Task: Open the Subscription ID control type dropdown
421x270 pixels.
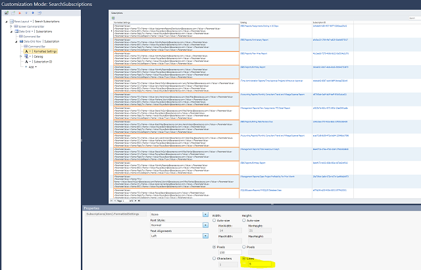Action: click(x=30, y=62)
